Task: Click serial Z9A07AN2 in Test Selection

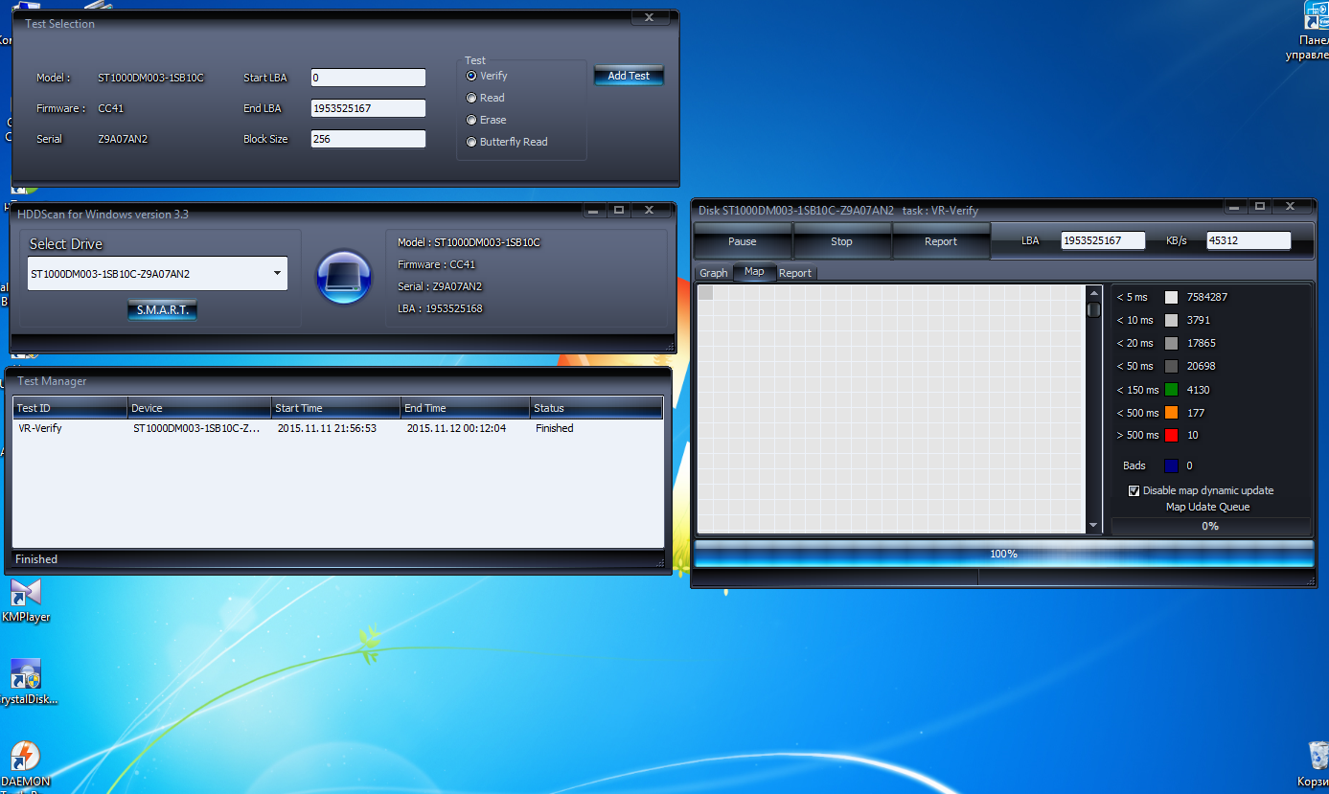Action: [123, 139]
